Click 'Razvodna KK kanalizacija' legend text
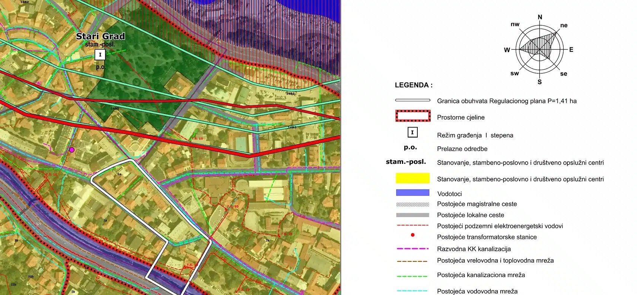Screen dimensions: 637x295 (474, 249)
